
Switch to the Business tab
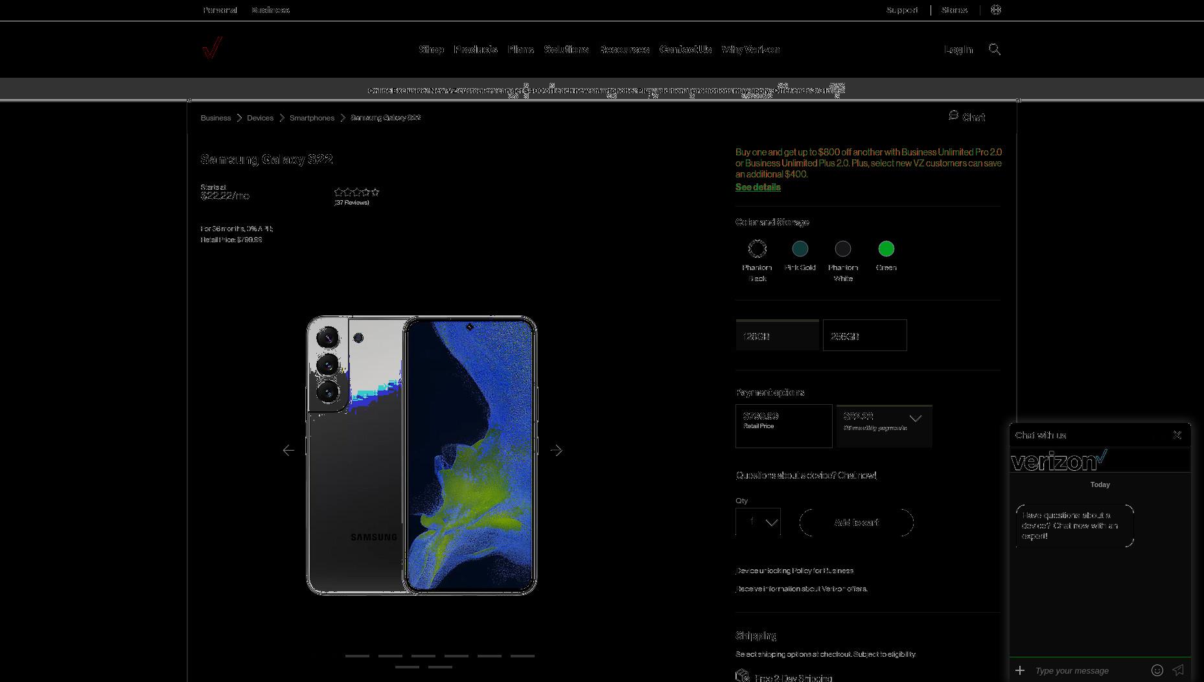[270, 10]
